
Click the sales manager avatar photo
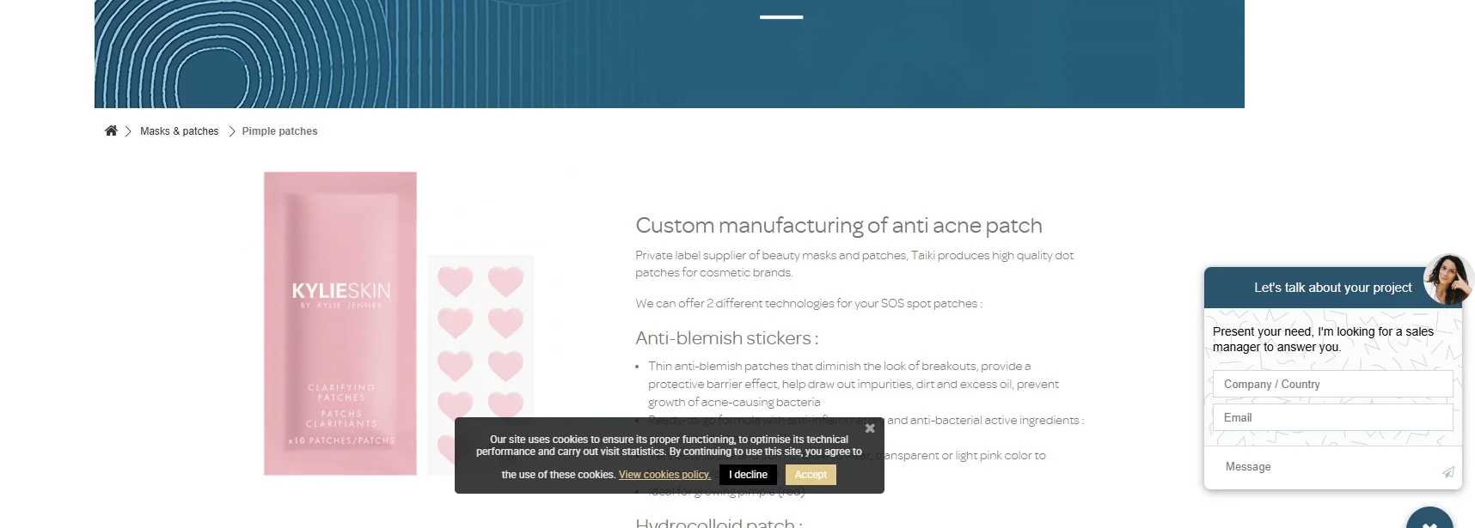point(1447,279)
